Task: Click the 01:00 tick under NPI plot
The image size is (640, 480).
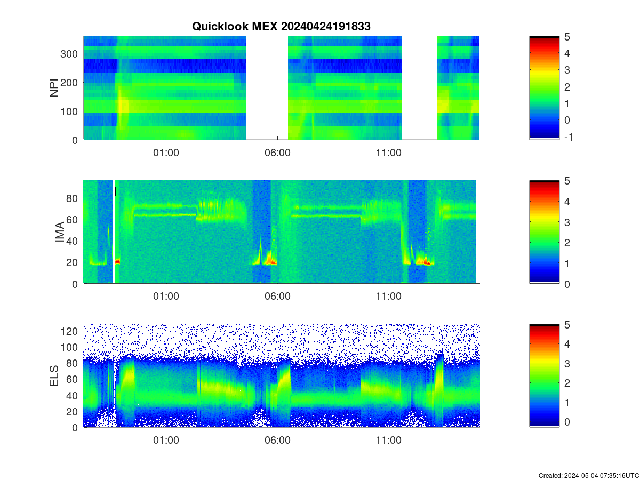Action: [x=166, y=153]
